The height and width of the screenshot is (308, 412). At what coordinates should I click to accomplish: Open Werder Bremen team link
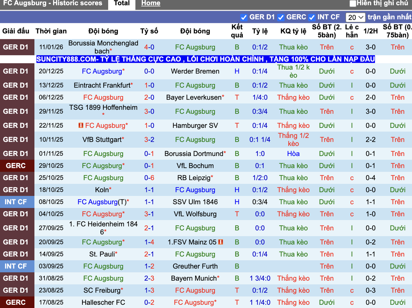195,71
